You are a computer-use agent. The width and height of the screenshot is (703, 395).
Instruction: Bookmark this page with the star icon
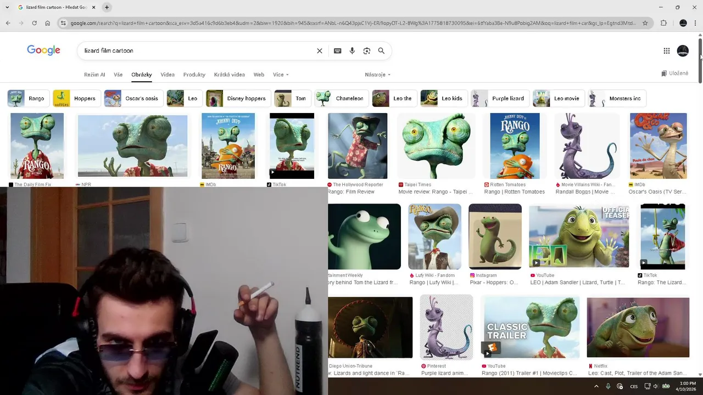645,23
